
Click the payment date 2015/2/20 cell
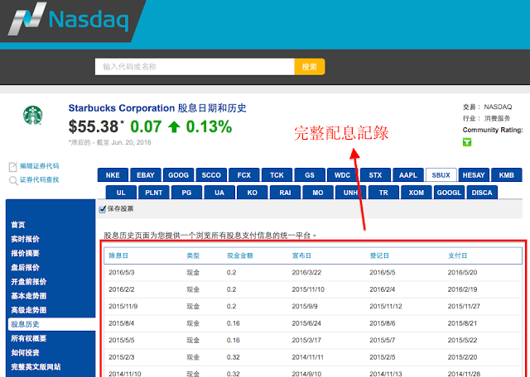462,357
